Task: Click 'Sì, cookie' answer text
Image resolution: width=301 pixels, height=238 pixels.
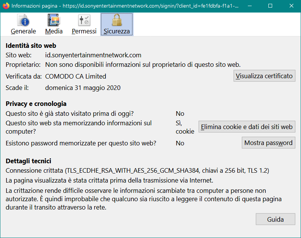Action: coord(185,127)
